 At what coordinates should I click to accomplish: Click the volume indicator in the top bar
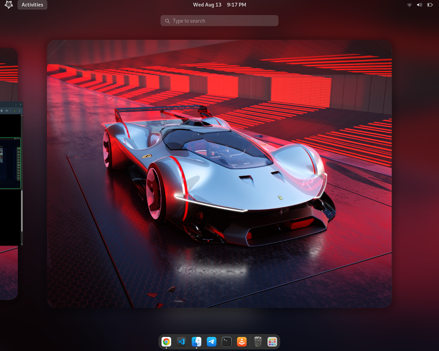point(419,4)
